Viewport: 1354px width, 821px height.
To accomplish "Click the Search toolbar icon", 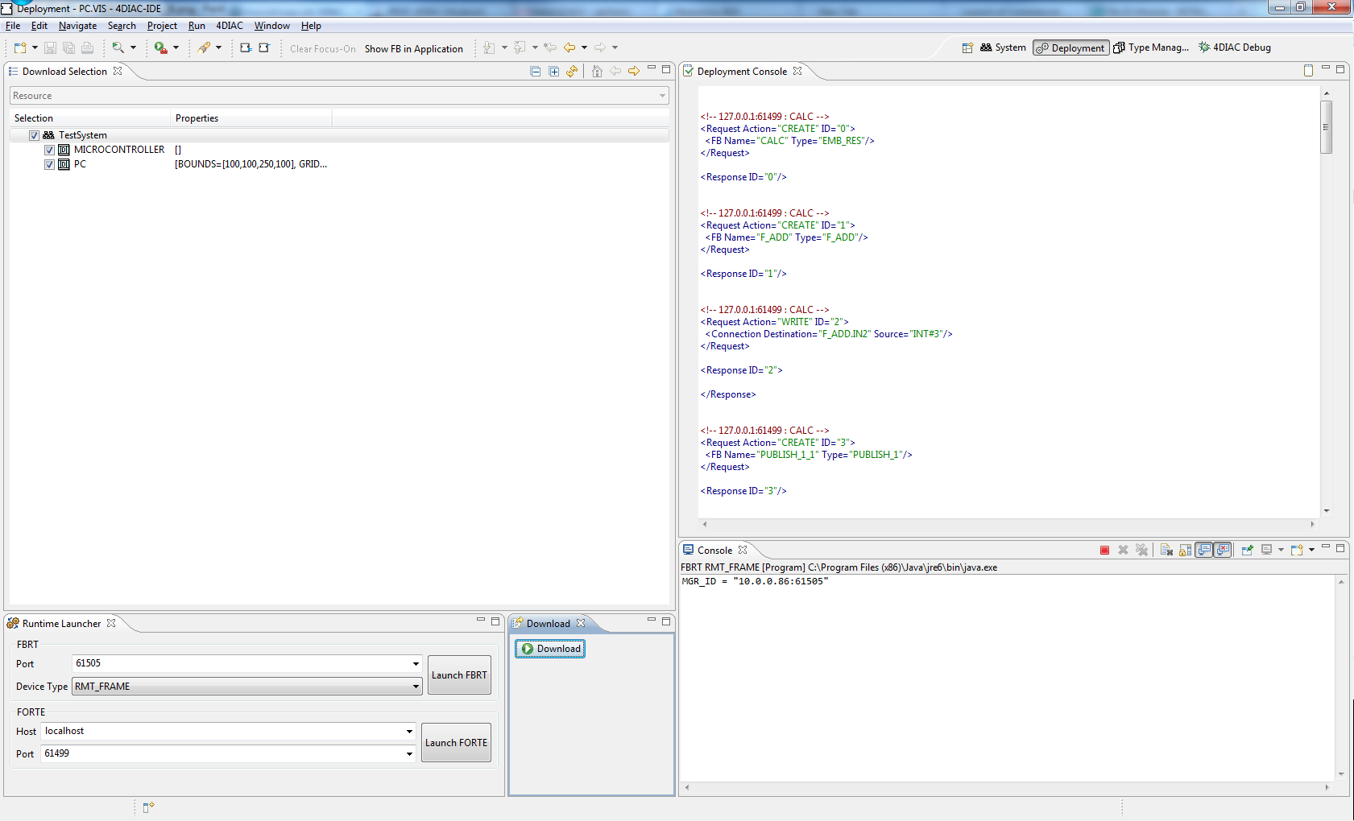I will pyautogui.click(x=118, y=48).
